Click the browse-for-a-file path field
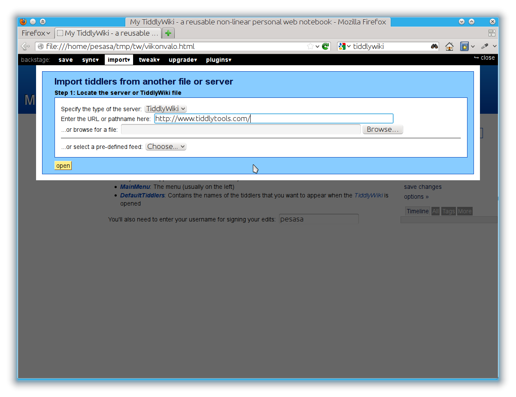Image resolution: width=516 pixels, height=397 pixels. click(241, 130)
